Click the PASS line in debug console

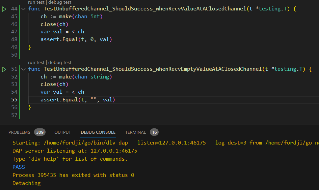click(x=19, y=167)
